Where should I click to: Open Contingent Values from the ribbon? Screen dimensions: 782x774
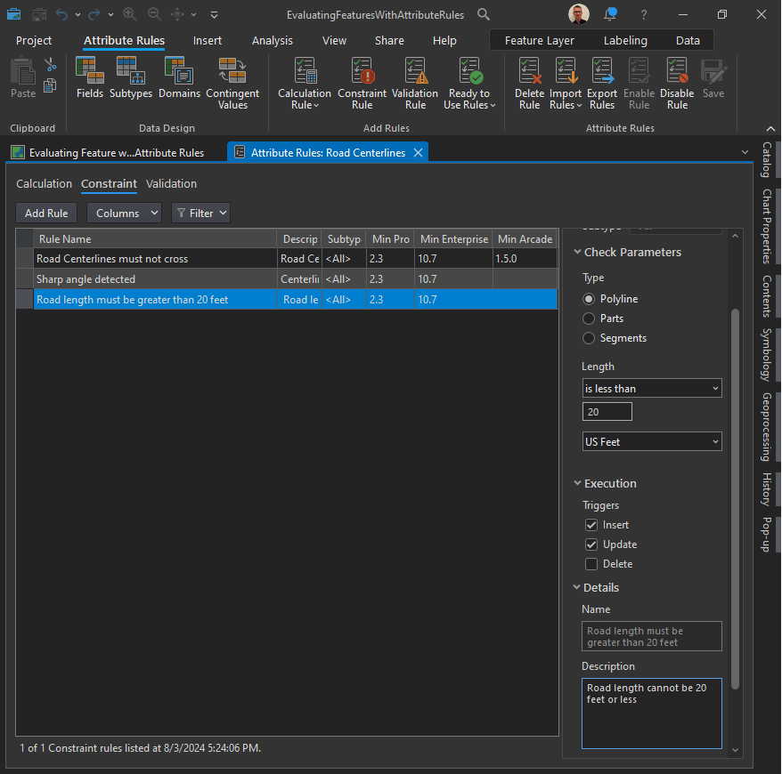pos(232,83)
